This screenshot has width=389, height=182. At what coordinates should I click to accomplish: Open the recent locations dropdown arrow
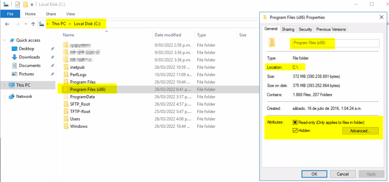tap(26, 24)
